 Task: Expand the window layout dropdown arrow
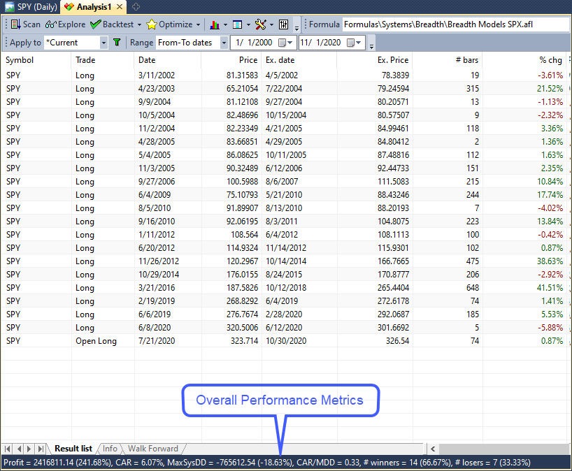248,24
